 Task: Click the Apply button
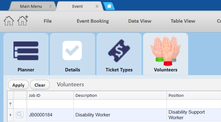click(18, 85)
